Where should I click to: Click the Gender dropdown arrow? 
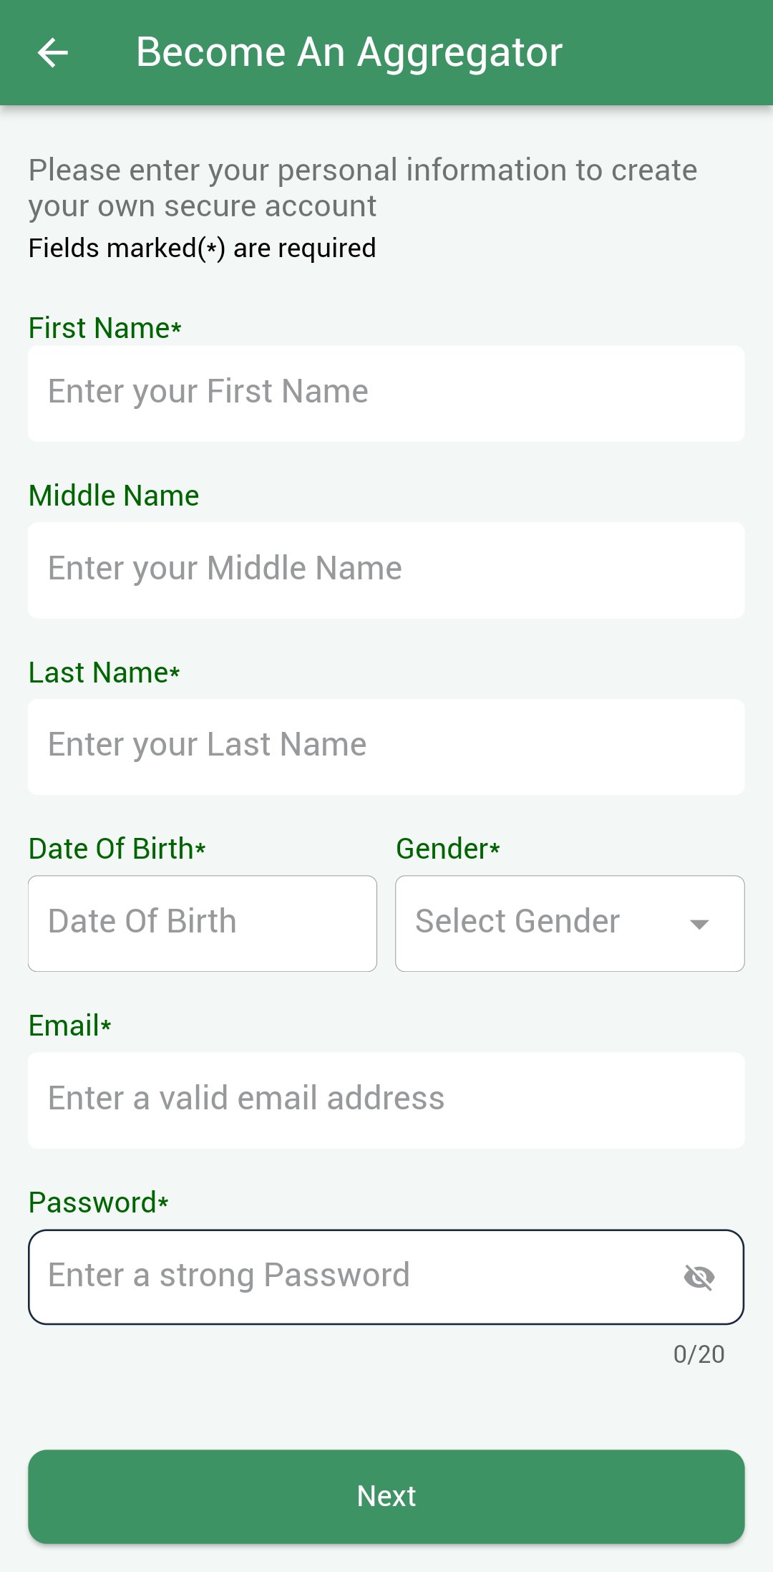coord(699,923)
